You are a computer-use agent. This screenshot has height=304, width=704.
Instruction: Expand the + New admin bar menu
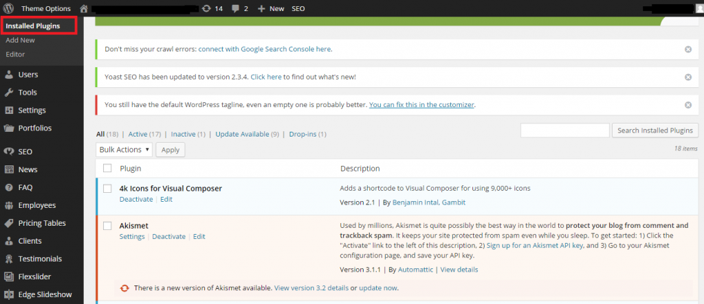click(x=271, y=8)
